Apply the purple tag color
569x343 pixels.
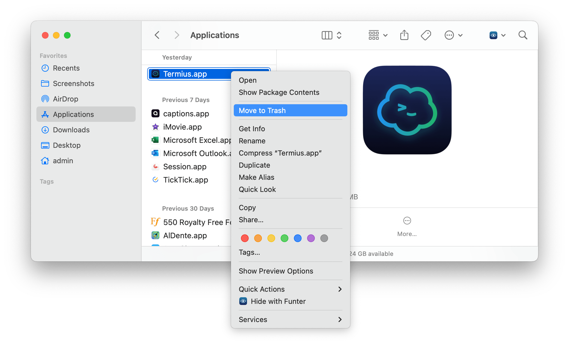[311, 238]
